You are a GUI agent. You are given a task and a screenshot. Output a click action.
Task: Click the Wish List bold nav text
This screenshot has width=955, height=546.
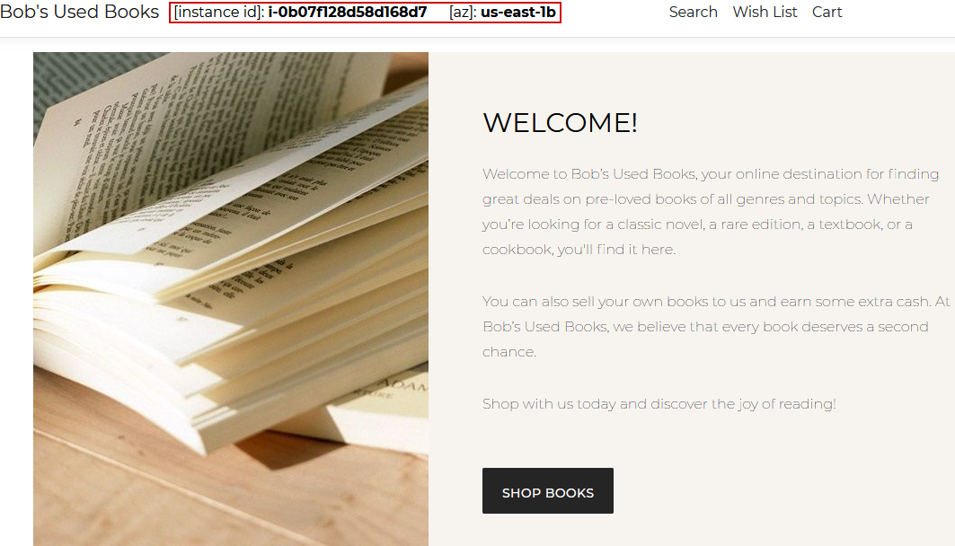point(765,12)
